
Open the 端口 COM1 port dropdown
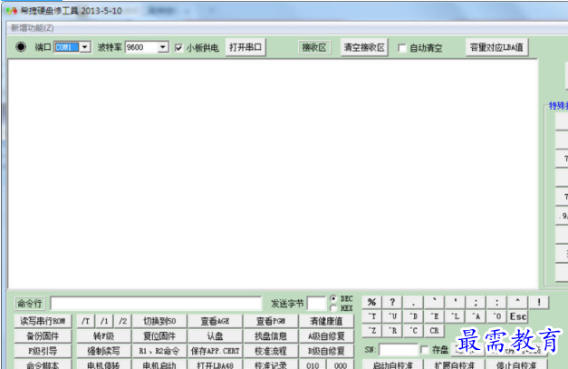point(85,47)
